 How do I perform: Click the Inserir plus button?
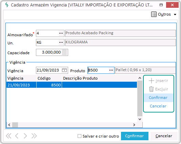(x=158, y=81)
